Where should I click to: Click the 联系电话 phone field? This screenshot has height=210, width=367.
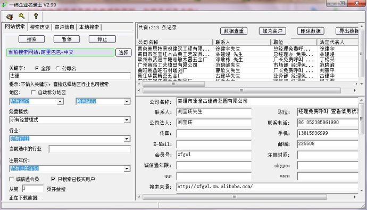pyautogui.click(x=328, y=123)
